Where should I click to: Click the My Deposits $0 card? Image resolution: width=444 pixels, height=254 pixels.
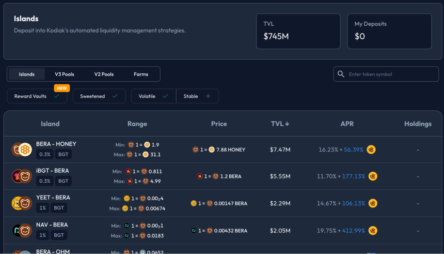pyautogui.click(x=389, y=31)
